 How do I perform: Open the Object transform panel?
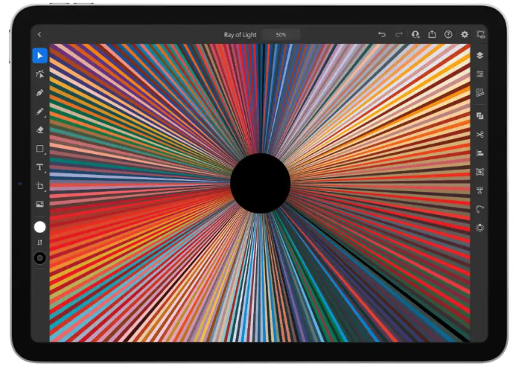pyautogui.click(x=480, y=172)
